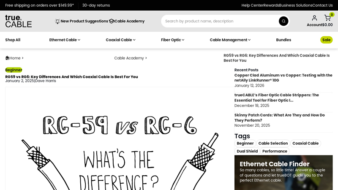The width and height of the screenshot is (338, 190).
Task: Open the Account person icon
Action: coord(314,18)
